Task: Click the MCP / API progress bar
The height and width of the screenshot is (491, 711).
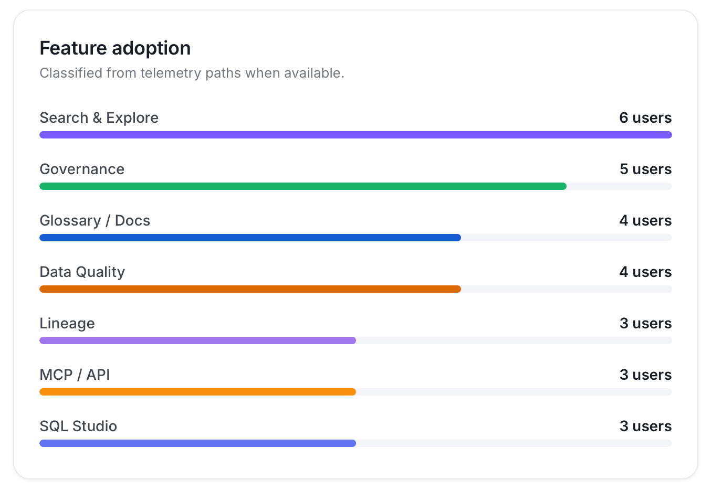Action: point(355,392)
